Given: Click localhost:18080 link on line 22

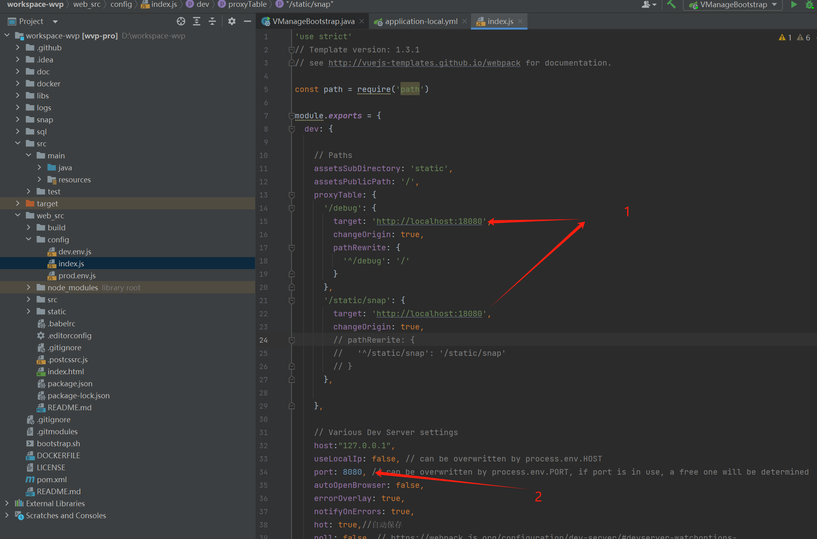Looking at the screenshot, I should click(x=429, y=313).
